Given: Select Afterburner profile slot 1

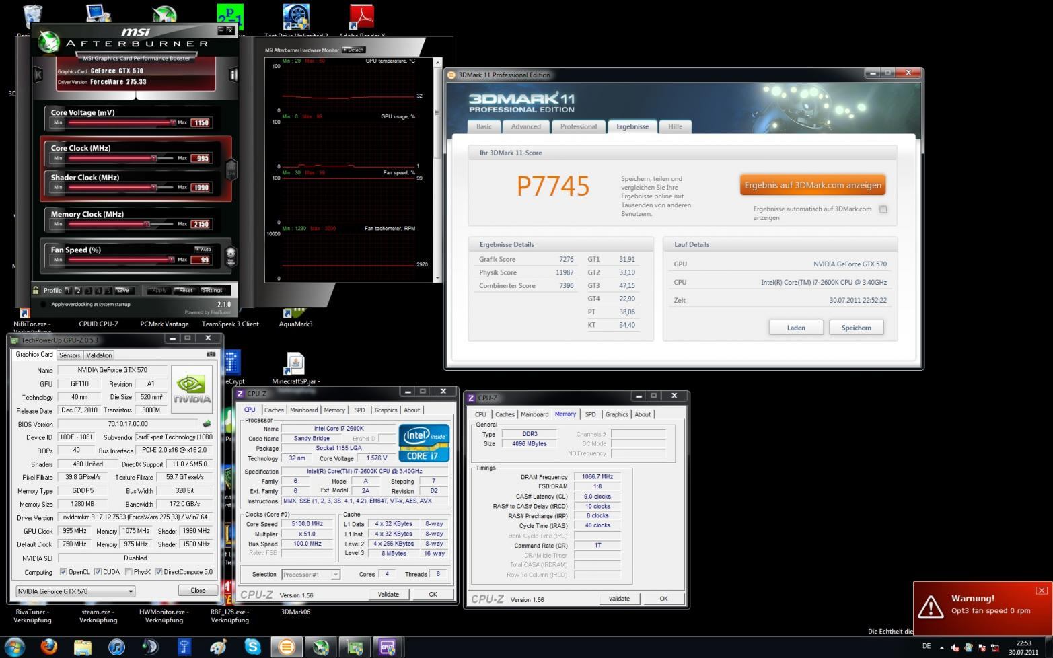Looking at the screenshot, I should pos(68,291).
